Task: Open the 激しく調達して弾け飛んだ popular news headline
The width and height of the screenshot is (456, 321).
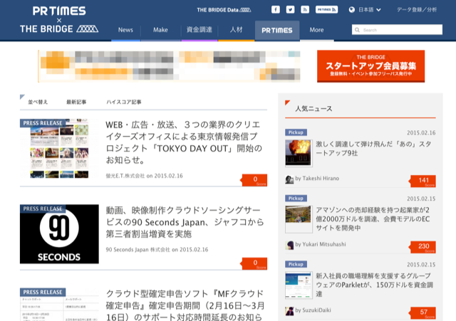Action: (373, 149)
